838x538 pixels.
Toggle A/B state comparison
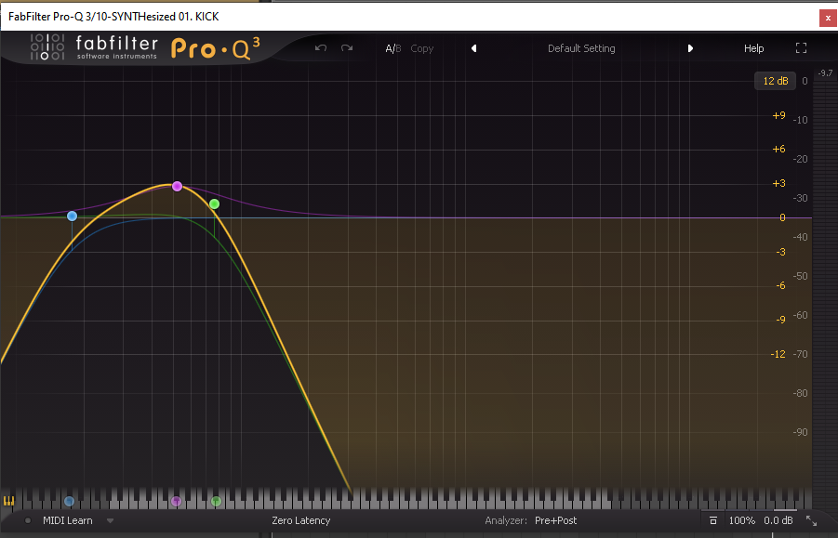coord(392,48)
